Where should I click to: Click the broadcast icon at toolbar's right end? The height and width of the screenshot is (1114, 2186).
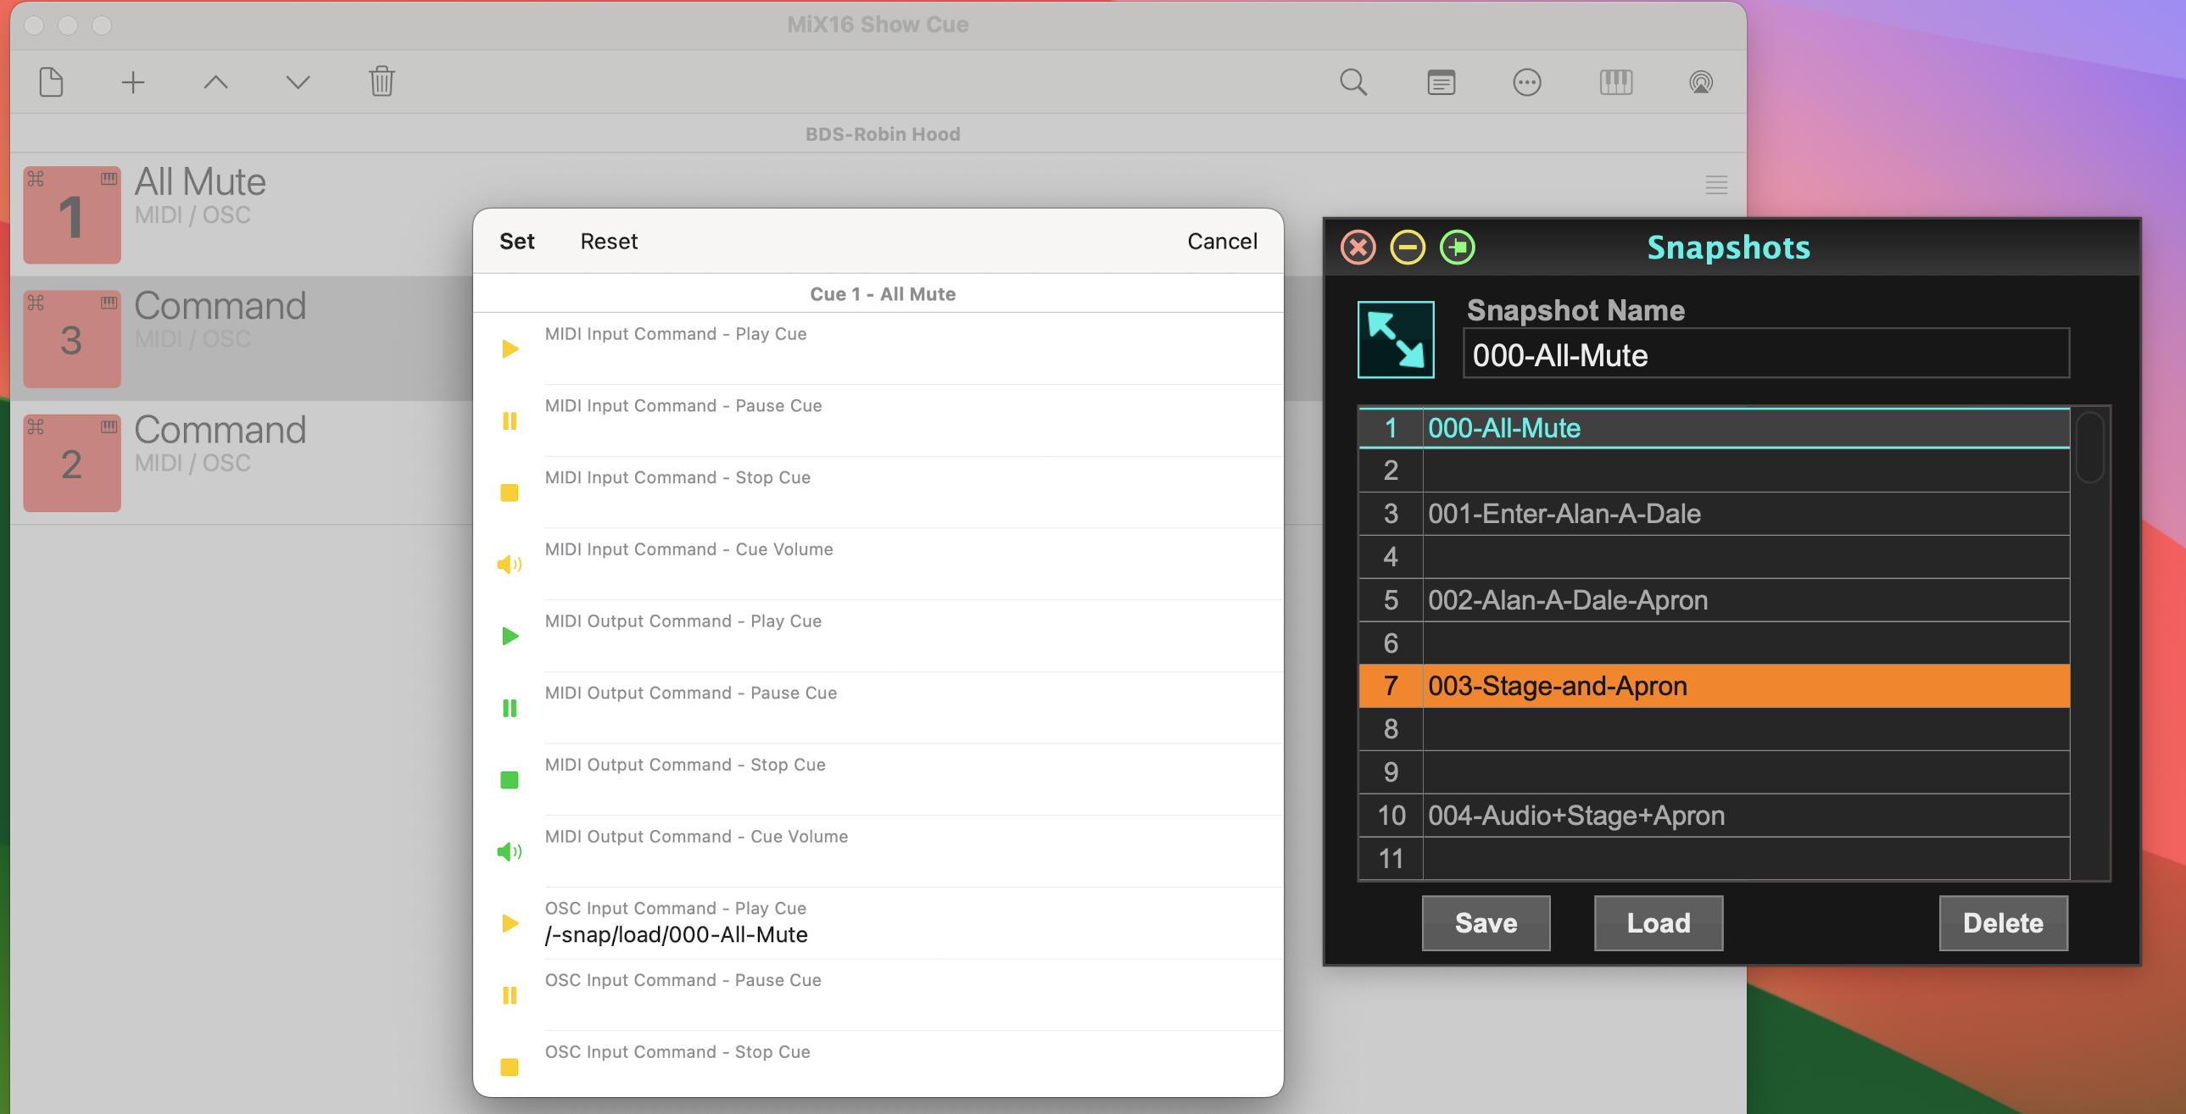1701,81
